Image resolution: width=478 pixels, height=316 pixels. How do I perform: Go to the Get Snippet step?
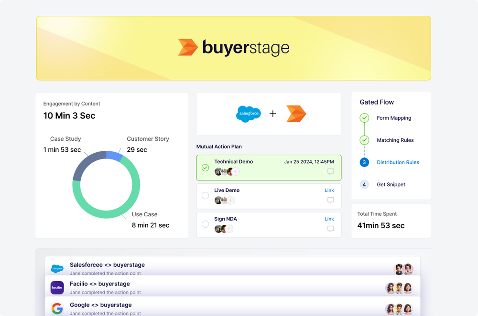pyautogui.click(x=391, y=185)
